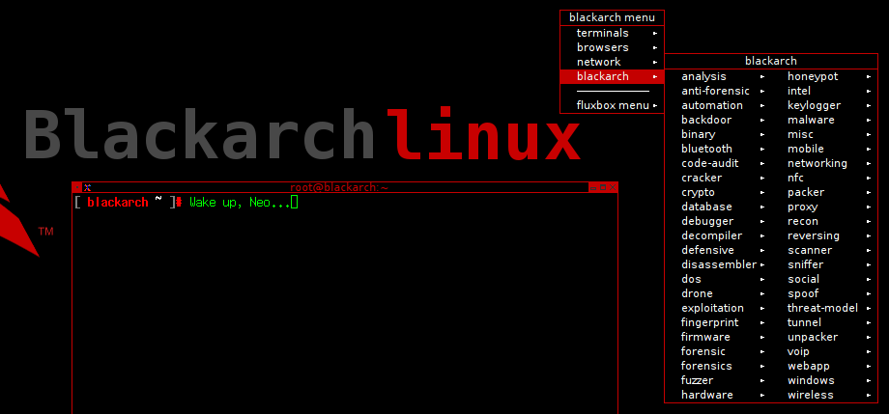Viewport: 889px width, 414px height.
Task: Select the debugger category
Action: point(718,221)
